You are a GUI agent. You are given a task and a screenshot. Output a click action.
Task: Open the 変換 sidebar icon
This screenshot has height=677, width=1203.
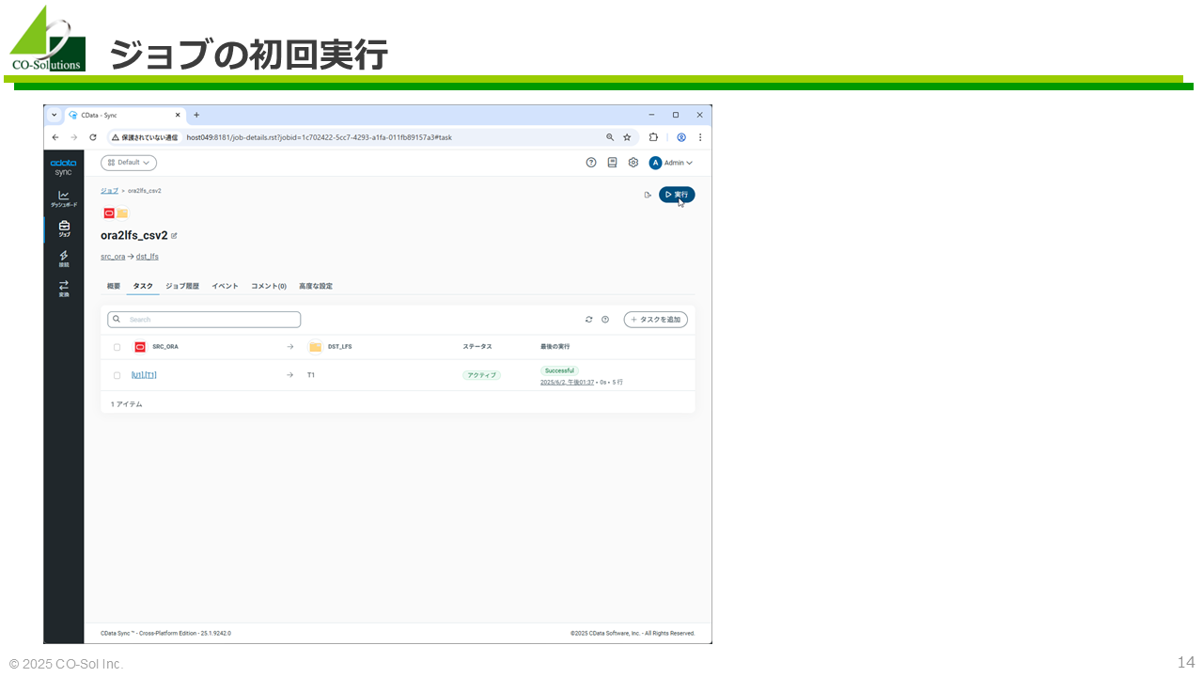[64, 288]
